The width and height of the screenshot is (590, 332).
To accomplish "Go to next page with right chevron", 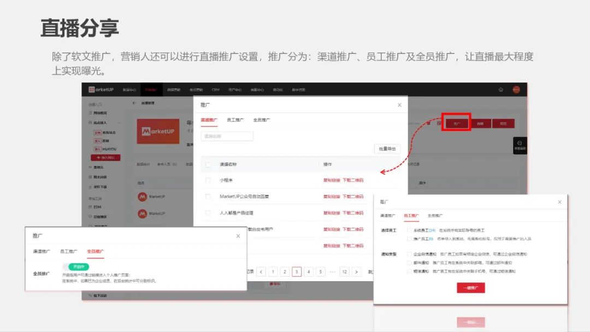I will click(x=356, y=272).
